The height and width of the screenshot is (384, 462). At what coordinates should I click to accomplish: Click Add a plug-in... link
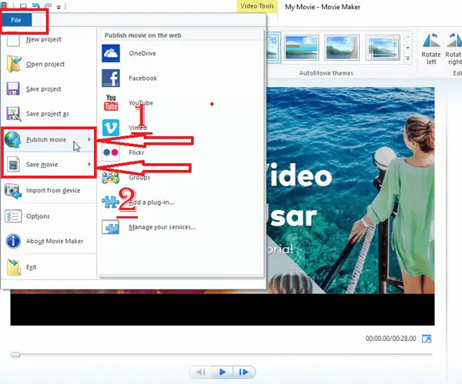pos(151,202)
